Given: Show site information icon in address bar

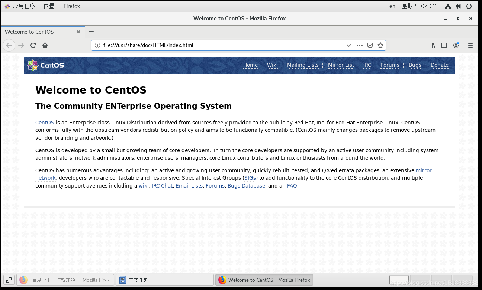Looking at the screenshot, I should click(x=97, y=45).
